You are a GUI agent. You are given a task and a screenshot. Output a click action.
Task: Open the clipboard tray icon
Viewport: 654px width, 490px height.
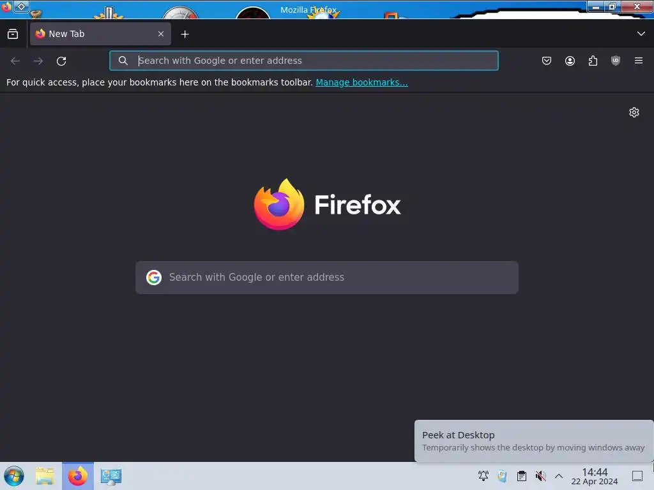coord(521,476)
